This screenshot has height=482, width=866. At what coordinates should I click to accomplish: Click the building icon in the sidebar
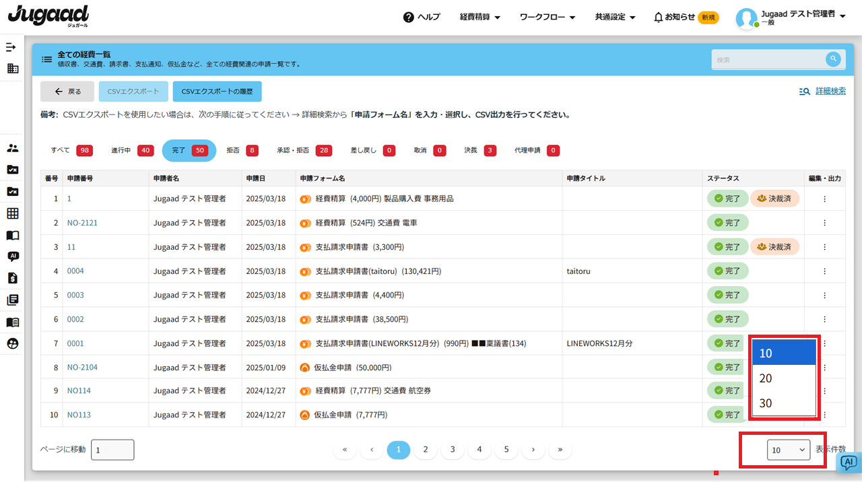click(12, 69)
